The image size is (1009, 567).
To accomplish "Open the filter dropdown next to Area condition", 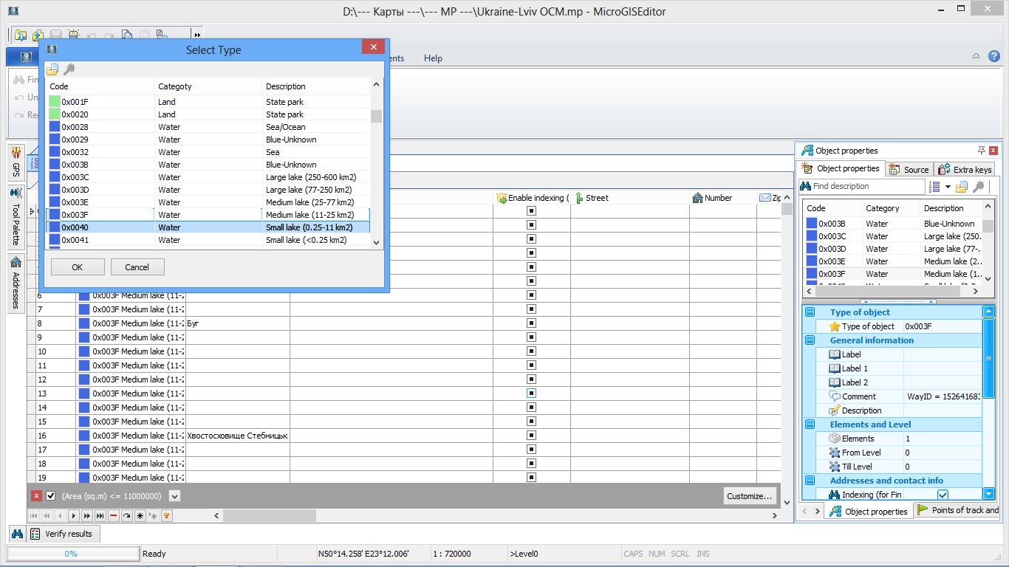I will (174, 496).
